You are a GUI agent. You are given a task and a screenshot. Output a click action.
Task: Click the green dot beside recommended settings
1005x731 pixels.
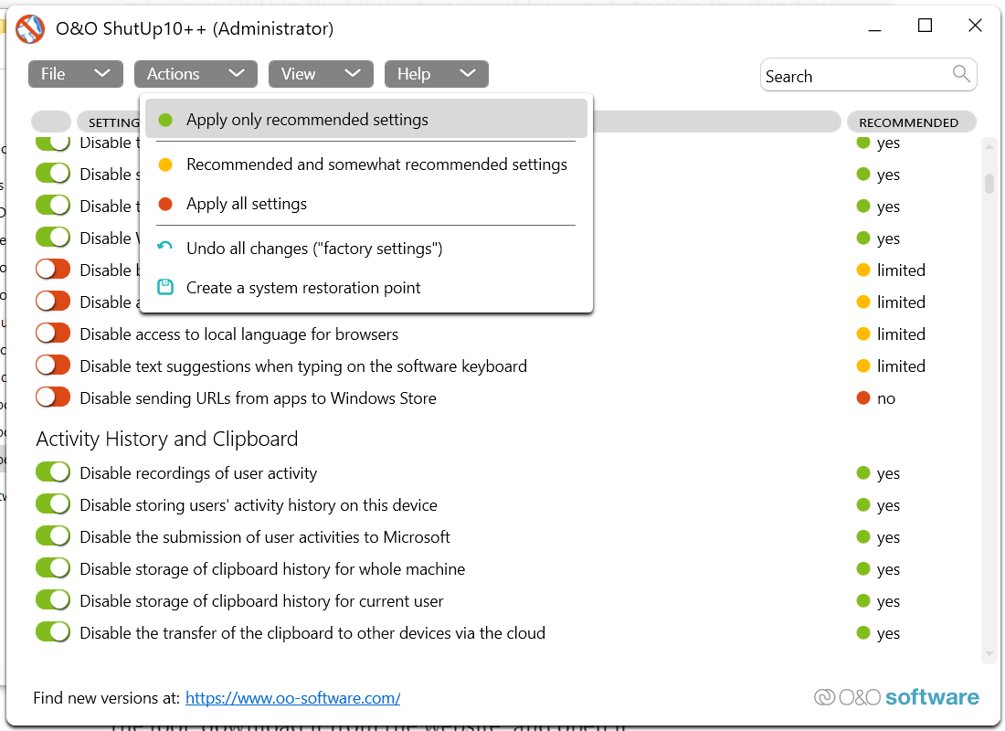pos(165,120)
